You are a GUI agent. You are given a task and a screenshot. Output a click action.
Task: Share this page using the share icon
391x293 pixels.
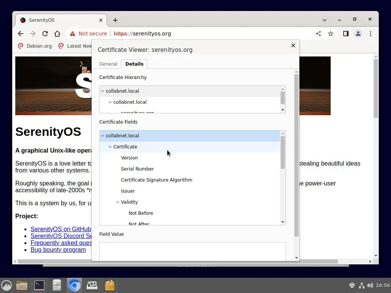(318, 34)
